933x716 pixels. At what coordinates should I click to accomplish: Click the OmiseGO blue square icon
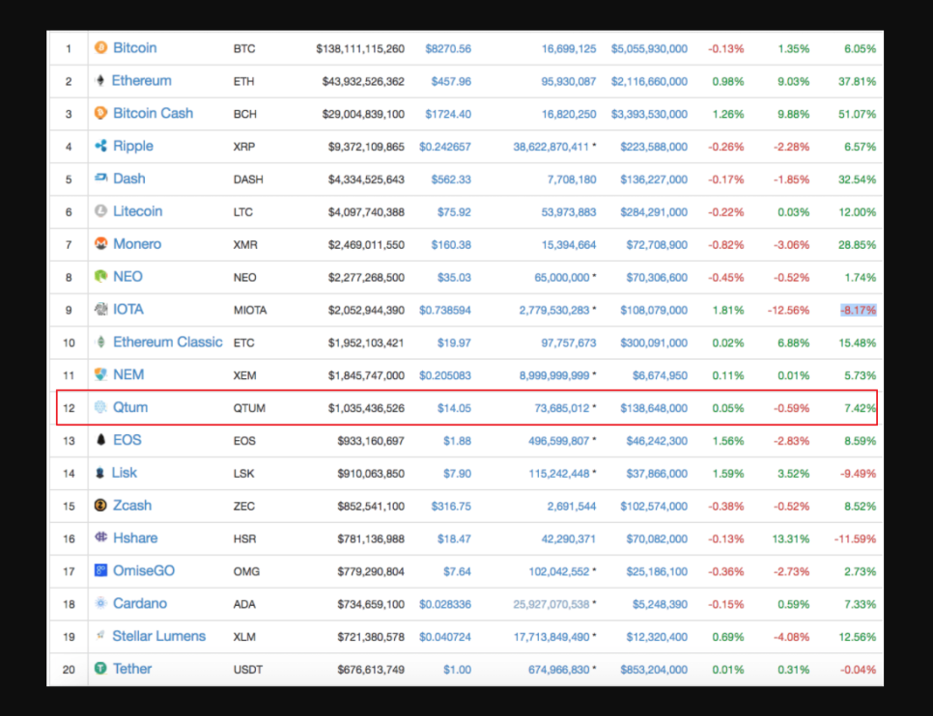[101, 570]
